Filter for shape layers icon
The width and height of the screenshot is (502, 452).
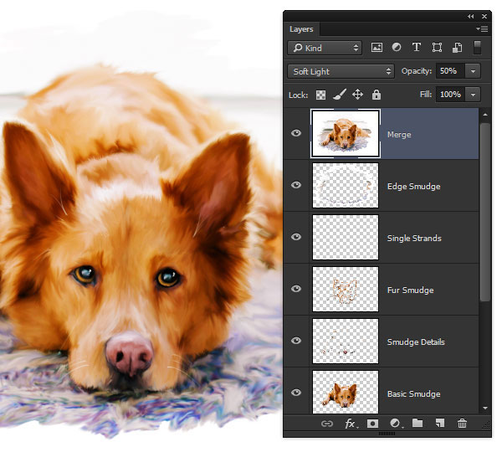pos(437,48)
